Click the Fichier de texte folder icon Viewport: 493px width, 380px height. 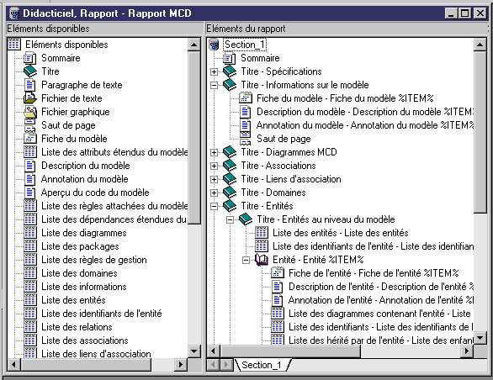tap(30, 98)
